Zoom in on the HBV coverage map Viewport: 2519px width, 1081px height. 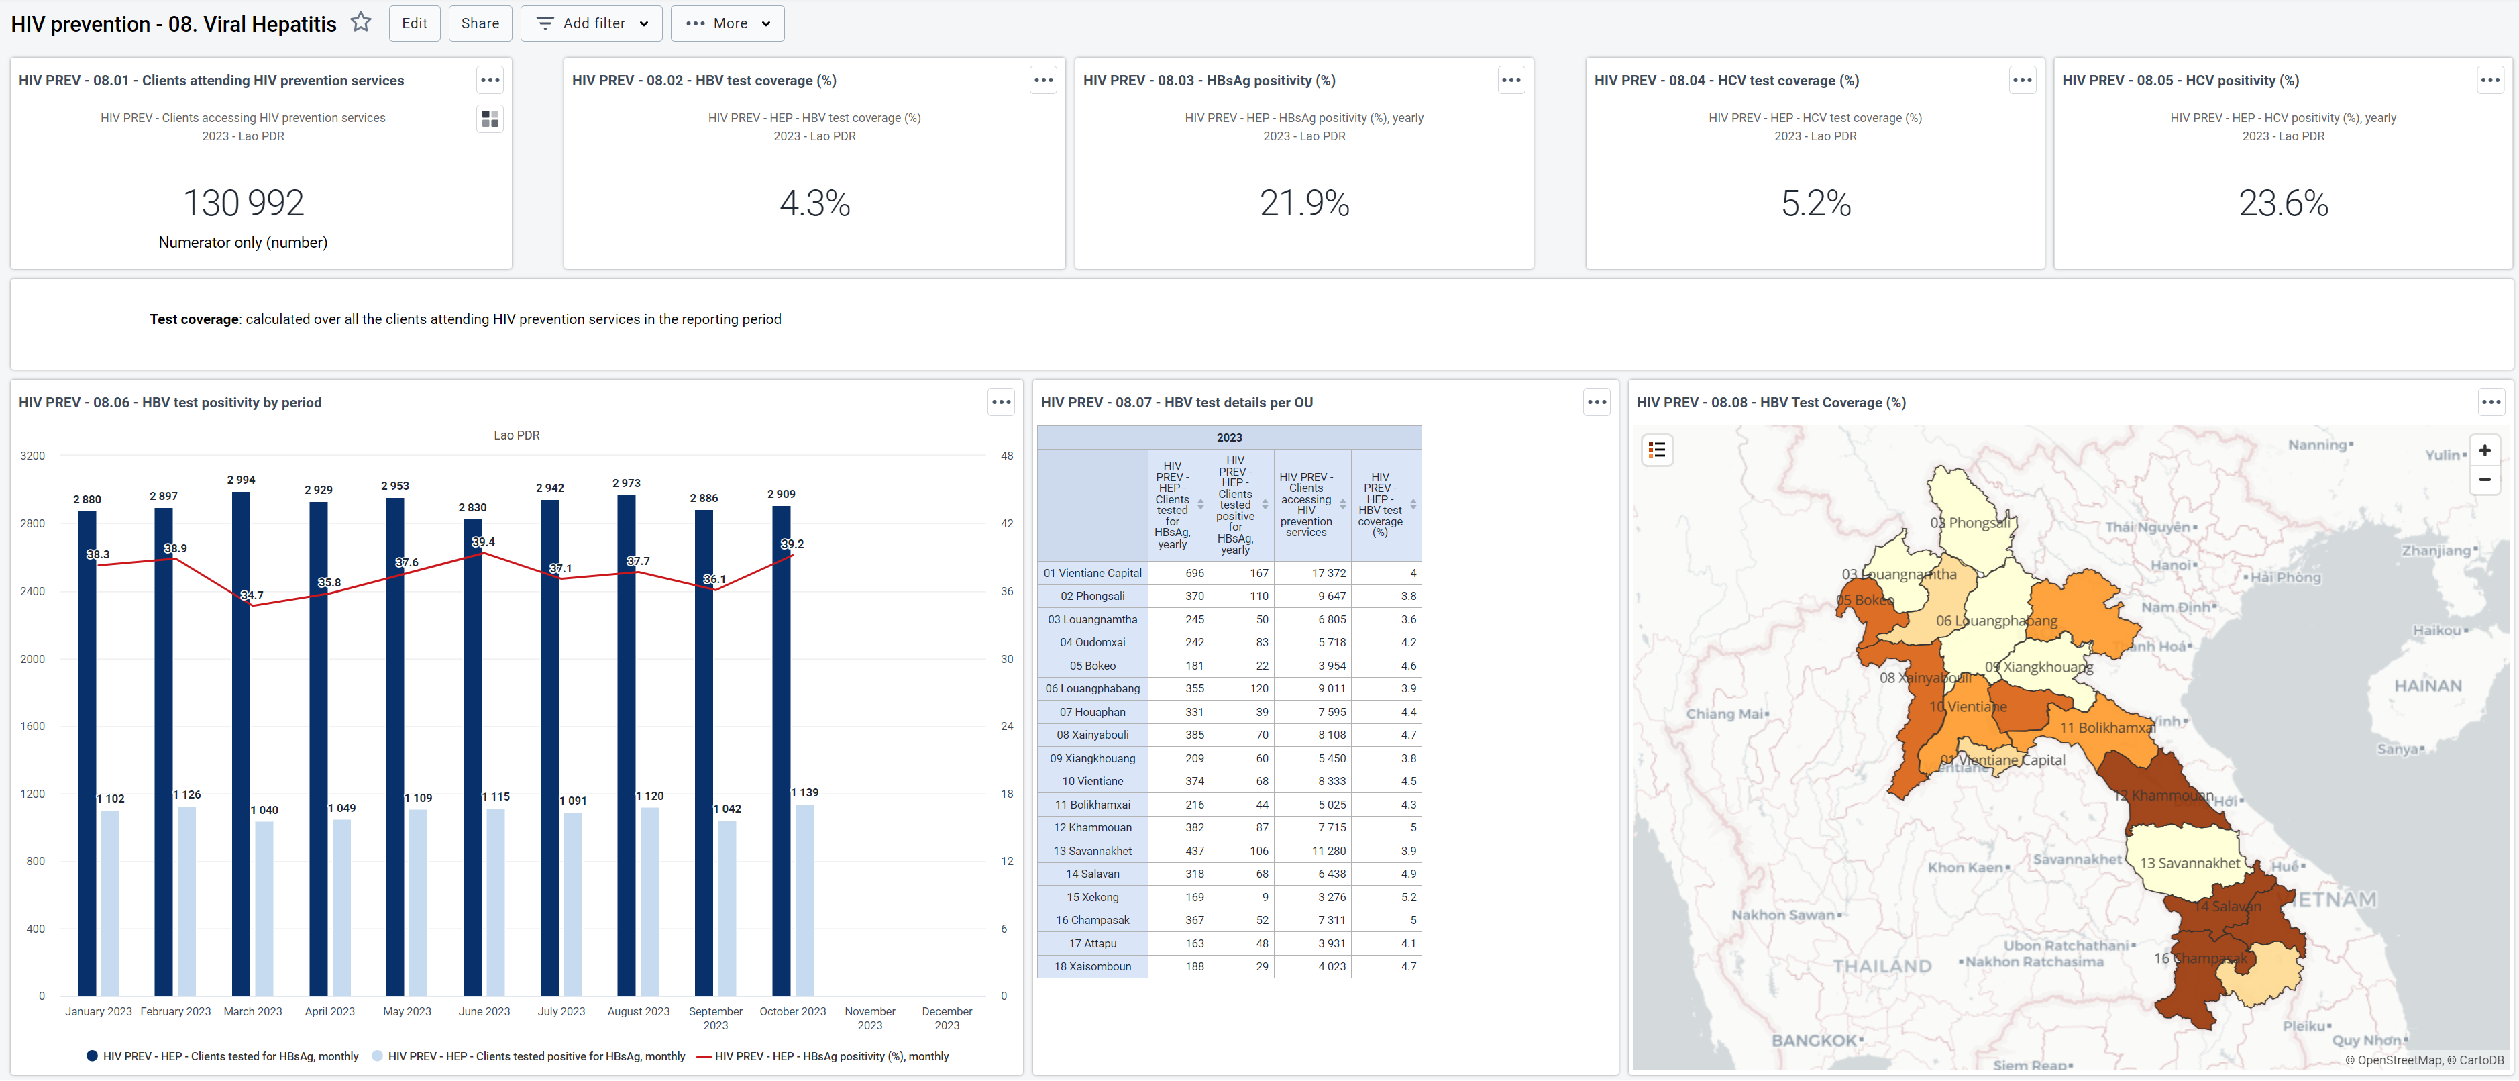click(x=2485, y=451)
